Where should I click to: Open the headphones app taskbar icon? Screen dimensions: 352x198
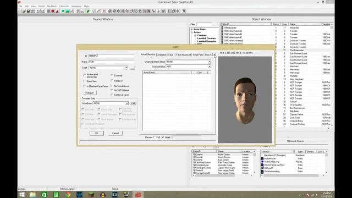coord(103,195)
